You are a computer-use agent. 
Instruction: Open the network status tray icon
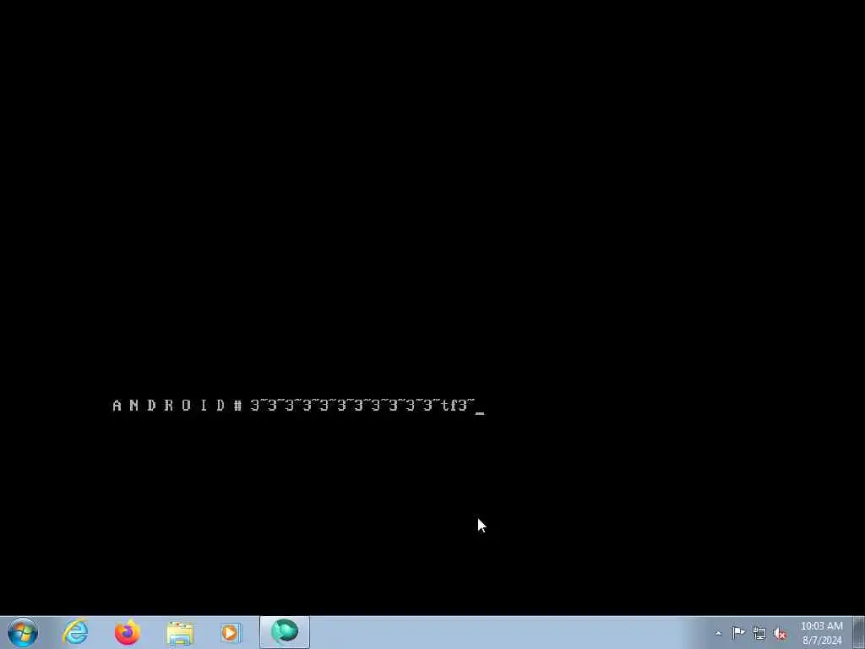(x=759, y=633)
